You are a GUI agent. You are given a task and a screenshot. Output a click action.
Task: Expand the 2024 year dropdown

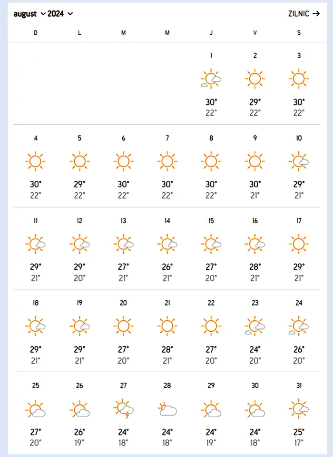(60, 14)
